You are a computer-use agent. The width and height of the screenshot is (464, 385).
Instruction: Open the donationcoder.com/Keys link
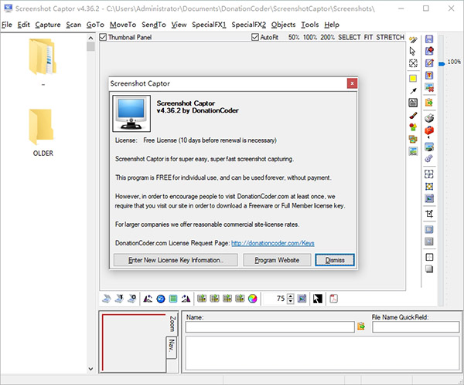[272, 243]
